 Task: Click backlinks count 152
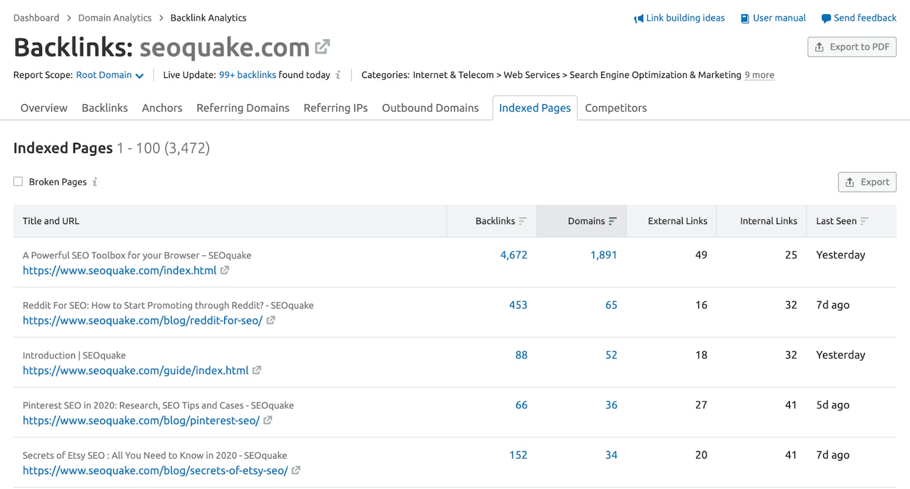pos(518,455)
